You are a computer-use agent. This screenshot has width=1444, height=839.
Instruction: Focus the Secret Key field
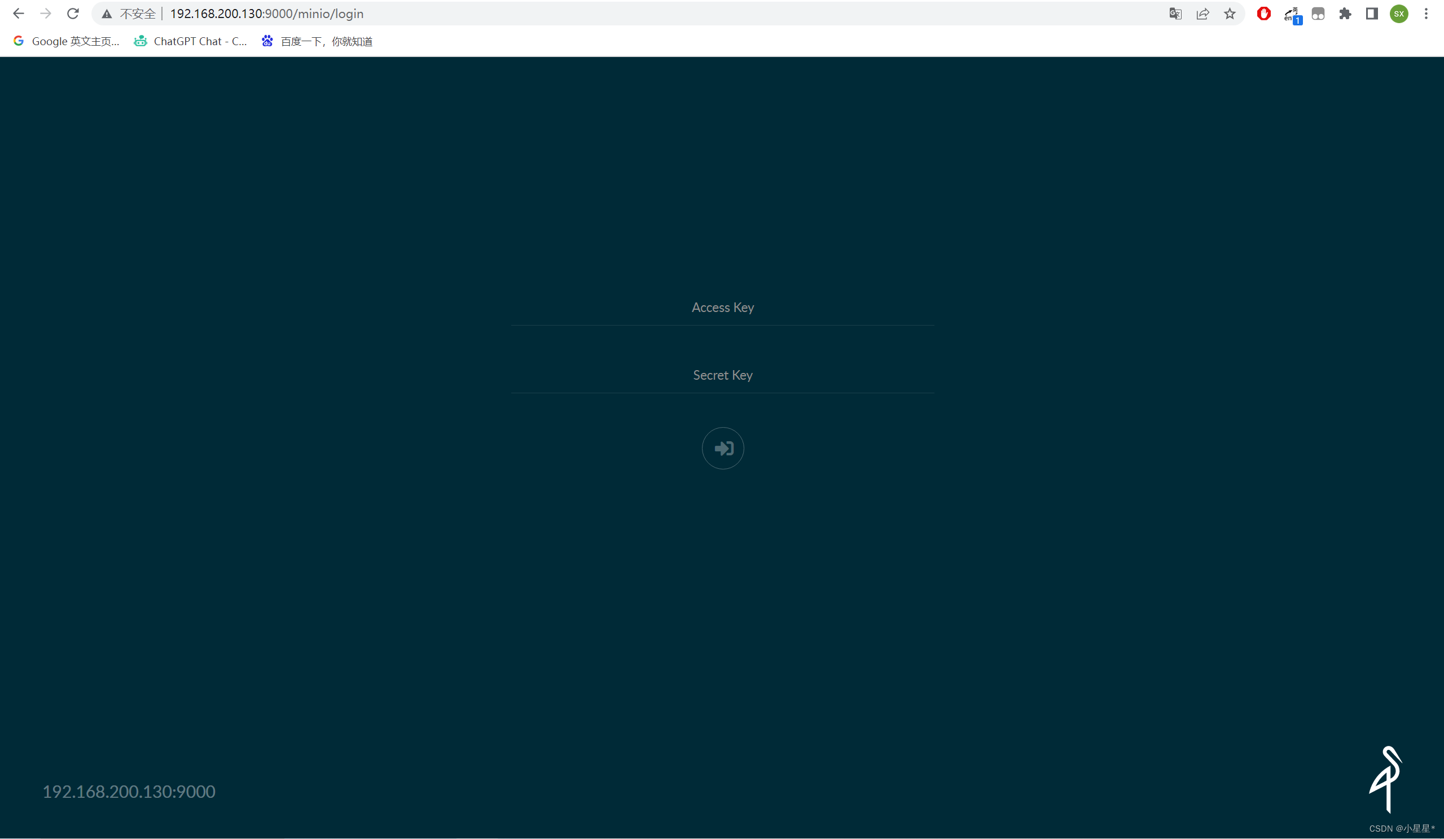point(723,375)
